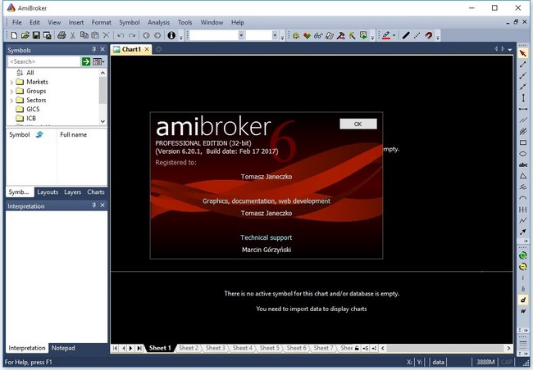Select the Arc drawing tool
This screenshot has width=533, height=370.
pos(523,198)
